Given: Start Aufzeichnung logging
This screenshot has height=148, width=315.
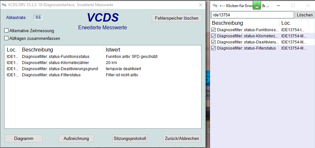Looking at the screenshot, I should pos(76,138).
